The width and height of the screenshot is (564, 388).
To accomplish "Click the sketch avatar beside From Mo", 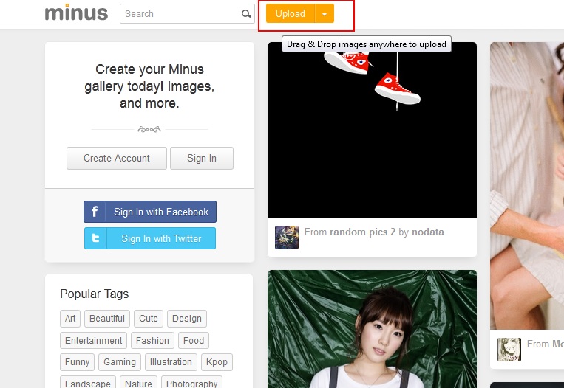I will click(509, 349).
